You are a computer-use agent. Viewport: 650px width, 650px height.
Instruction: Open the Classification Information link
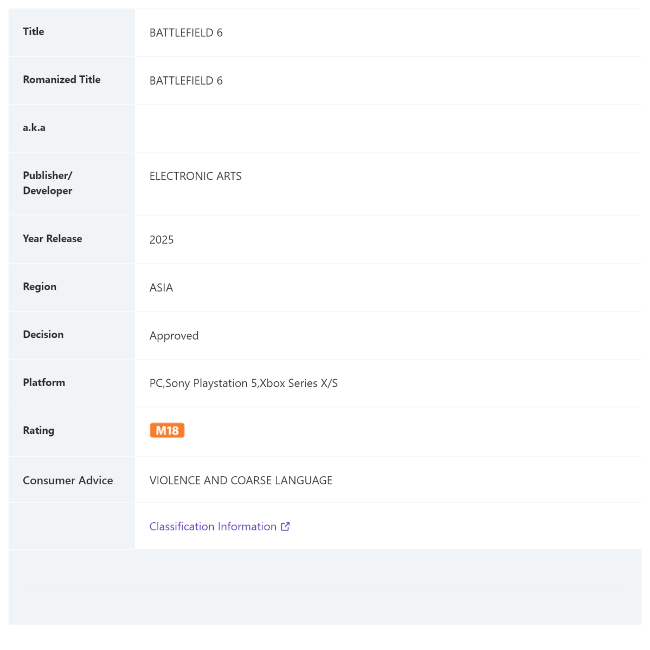(x=220, y=526)
